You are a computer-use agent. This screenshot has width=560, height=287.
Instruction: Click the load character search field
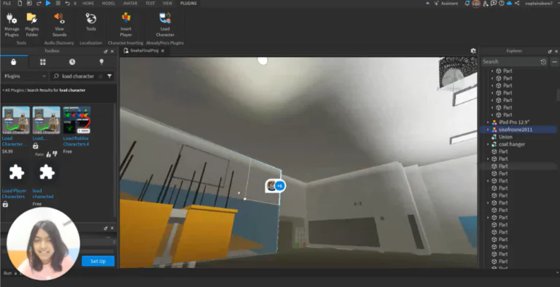coord(78,76)
